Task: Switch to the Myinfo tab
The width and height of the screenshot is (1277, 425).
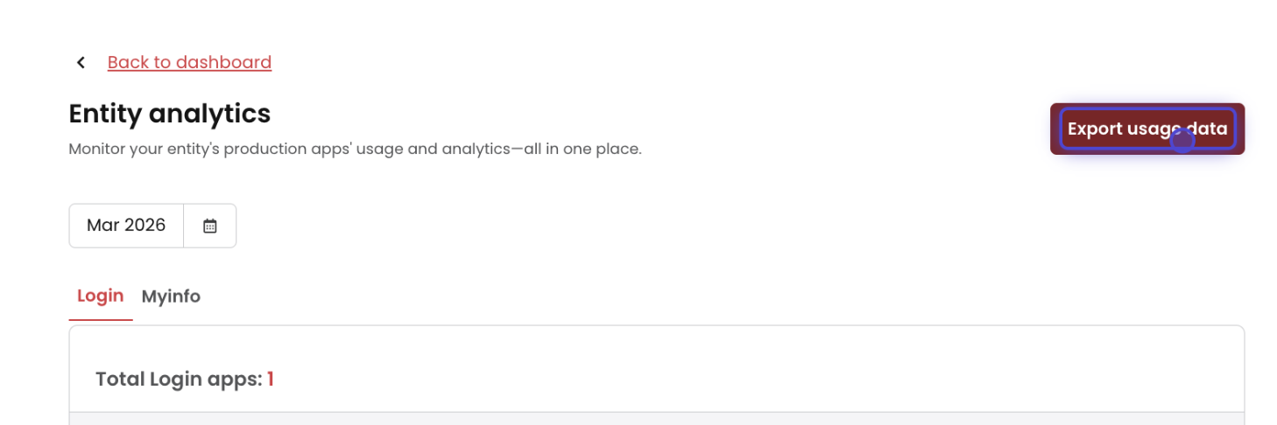Action: pyautogui.click(x=171, y=296)
